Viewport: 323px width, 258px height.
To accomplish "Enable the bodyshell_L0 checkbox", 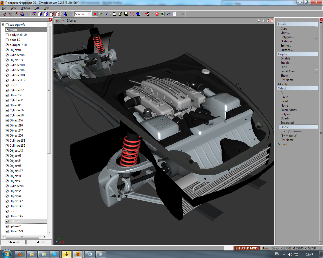I will [x=7, y=35].
